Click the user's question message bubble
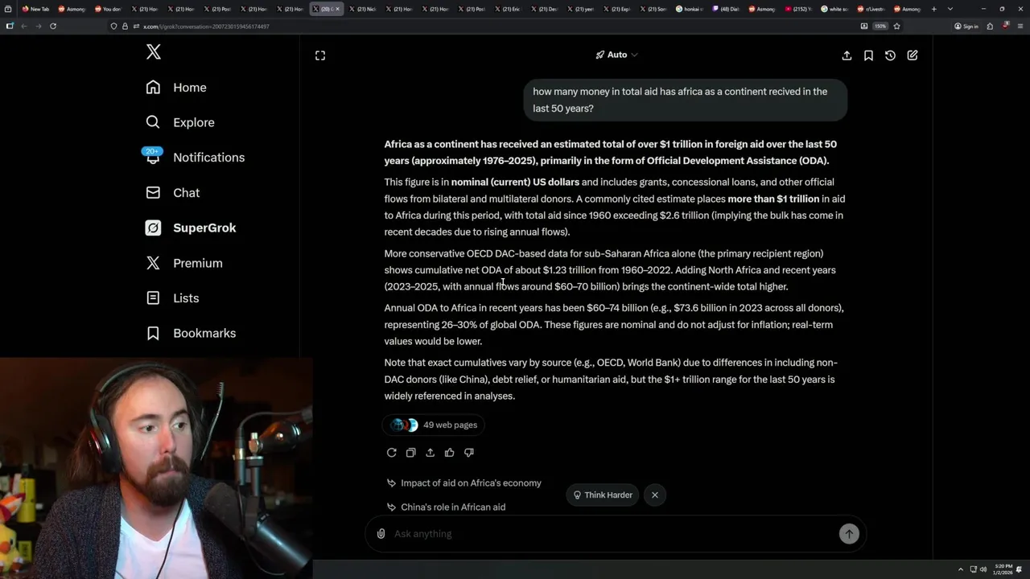 (x=685, y=100)
